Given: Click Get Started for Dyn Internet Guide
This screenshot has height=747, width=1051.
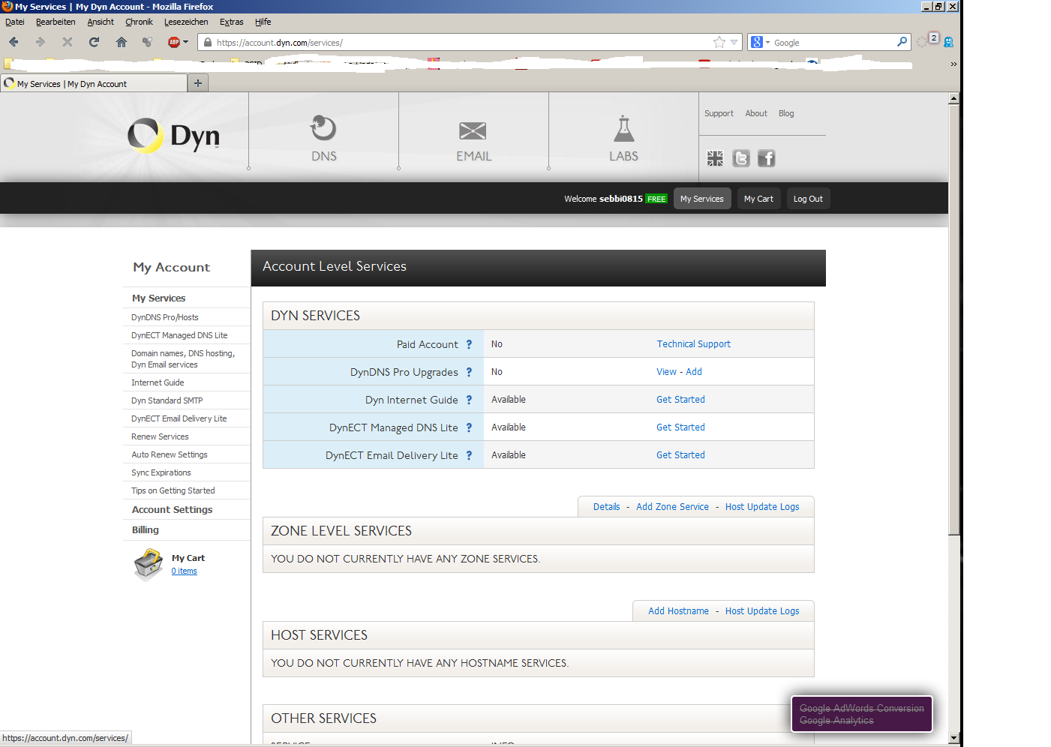Looking at the screenshot, I should click(680, 400).
